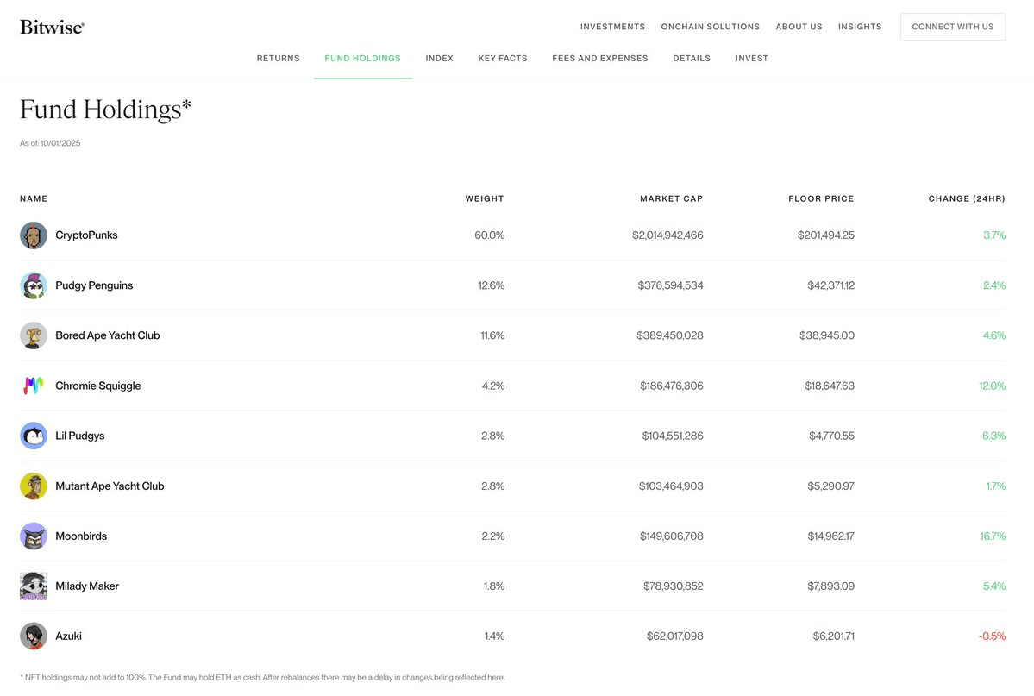Click the Invest section link
Screen dimensions: 1034x696
pos(751,59)
